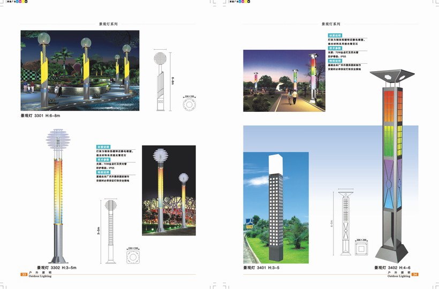Click the right page title header
The width and height of the screenshot is (439, 289).
click(x=330, y=24)
